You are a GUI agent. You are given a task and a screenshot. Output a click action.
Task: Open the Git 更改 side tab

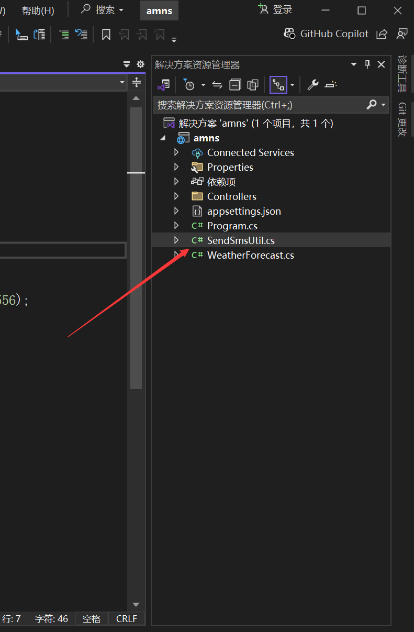click(402, 119)
